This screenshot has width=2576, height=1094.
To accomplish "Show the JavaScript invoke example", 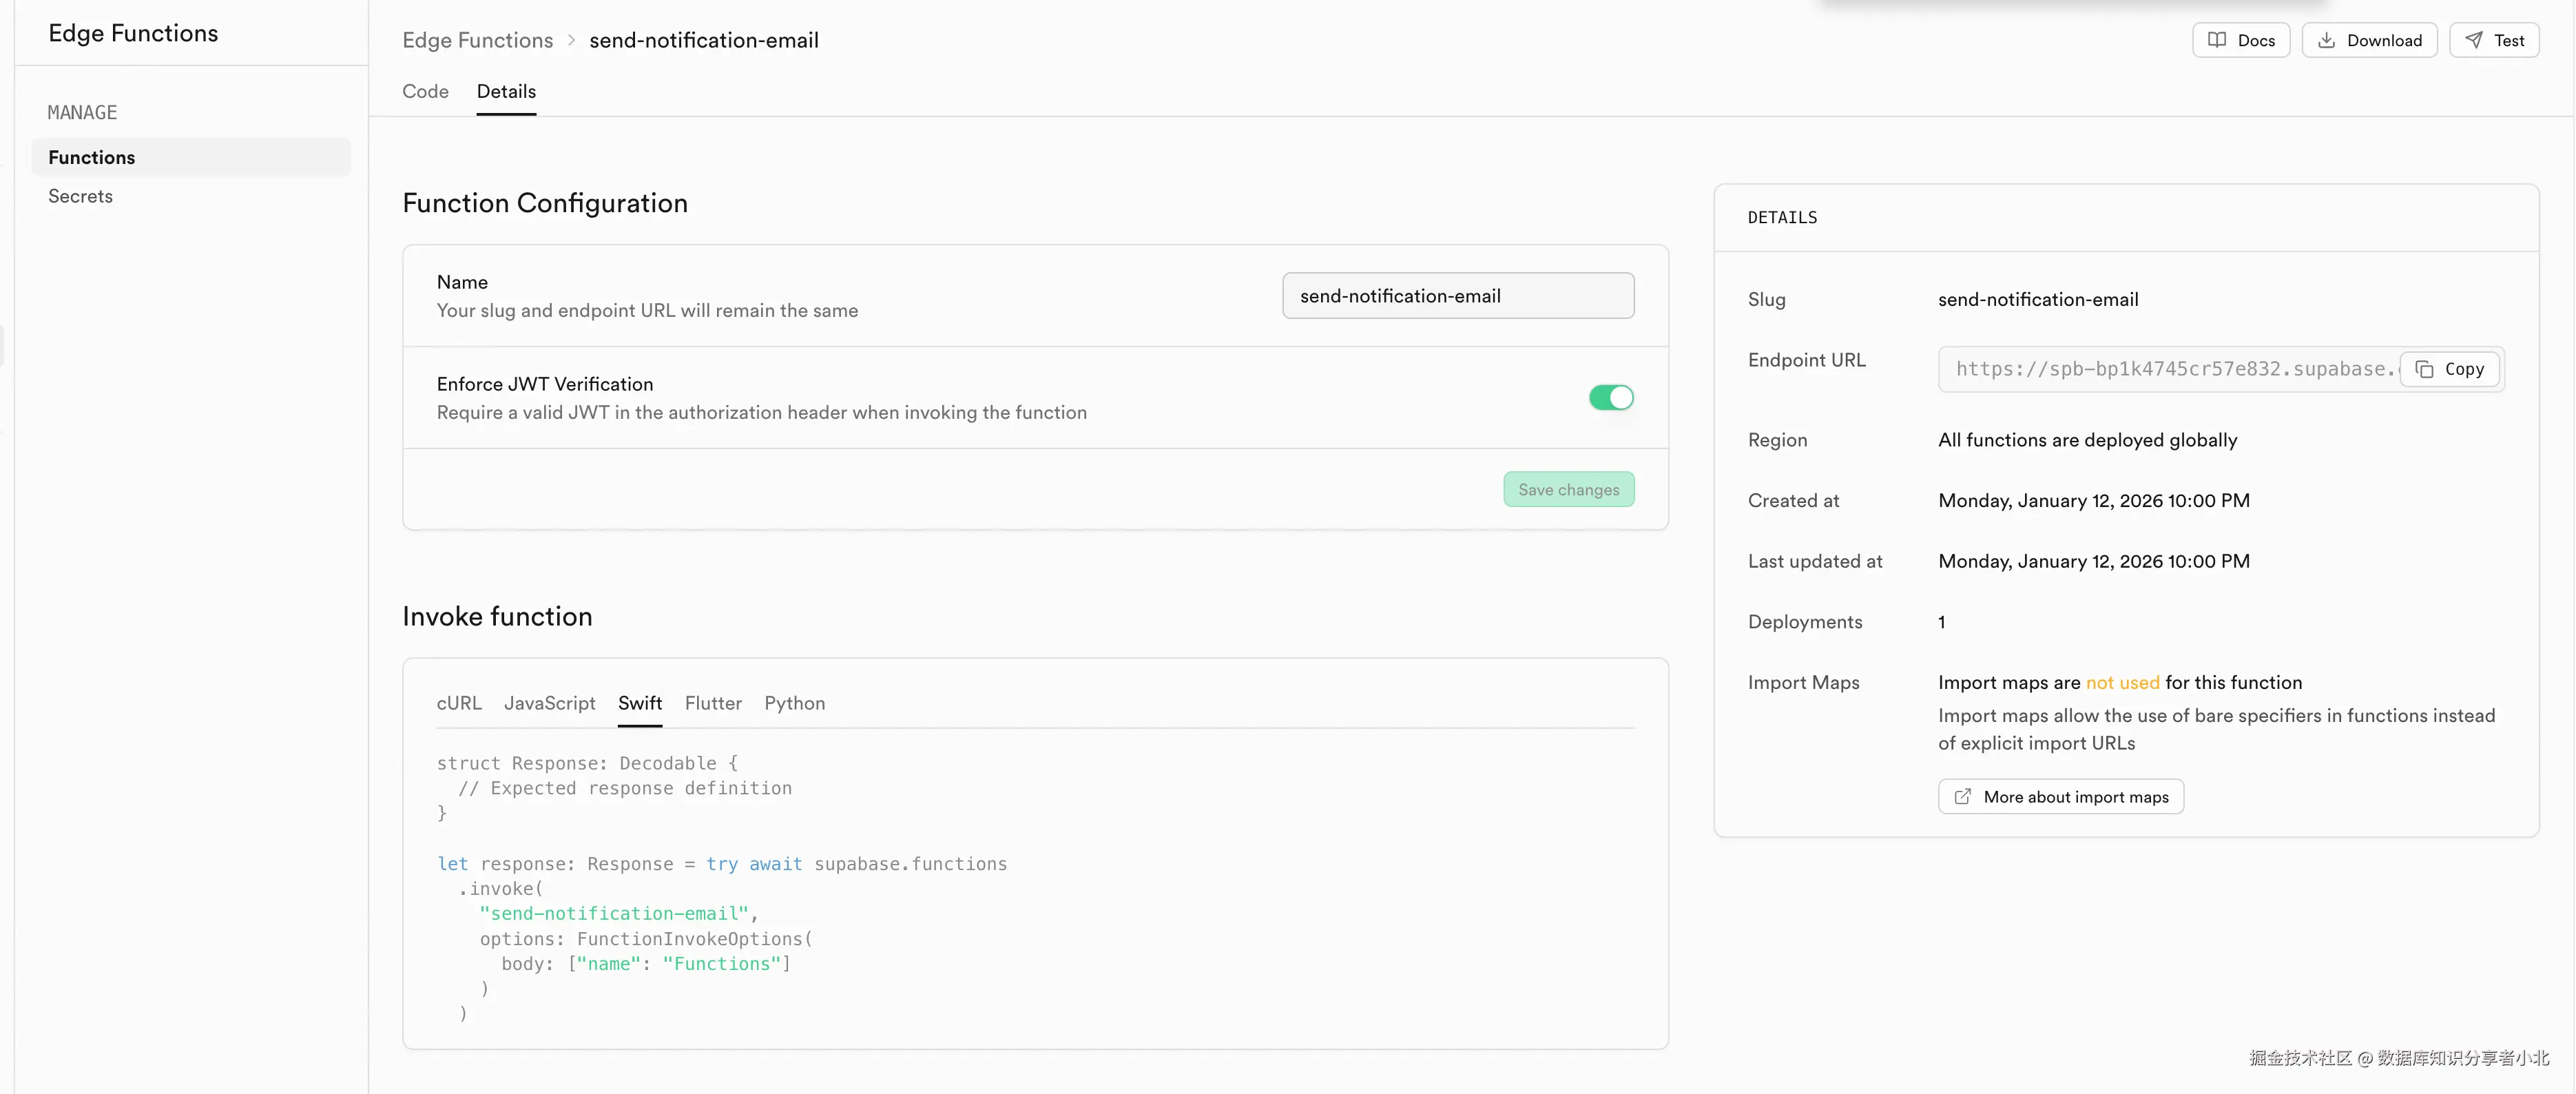I will [549, 703].
